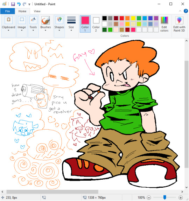
Task: Click the Save icon in title bar
Action: (13, 4)
